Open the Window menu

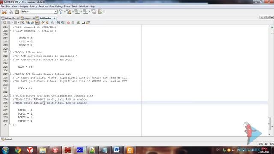[83, 6]
